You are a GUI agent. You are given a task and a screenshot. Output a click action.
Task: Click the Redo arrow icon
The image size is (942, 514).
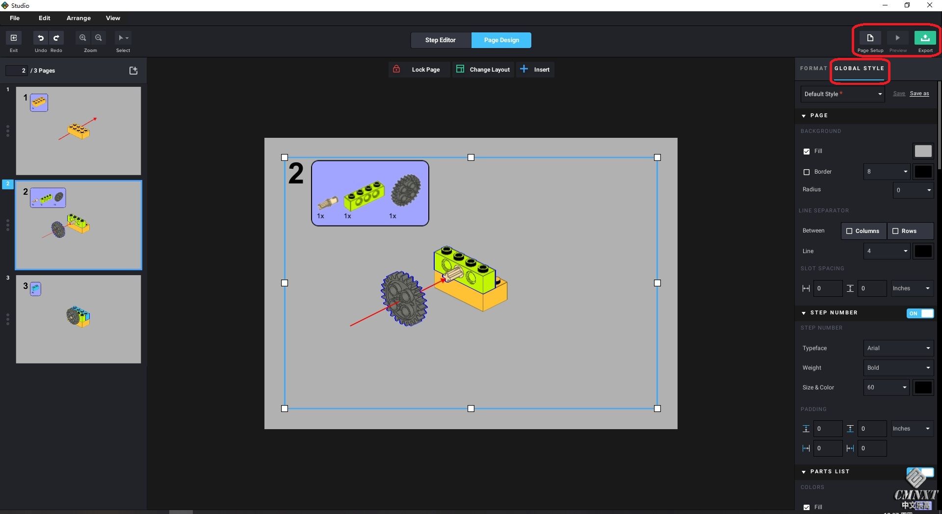click(56, 38)
